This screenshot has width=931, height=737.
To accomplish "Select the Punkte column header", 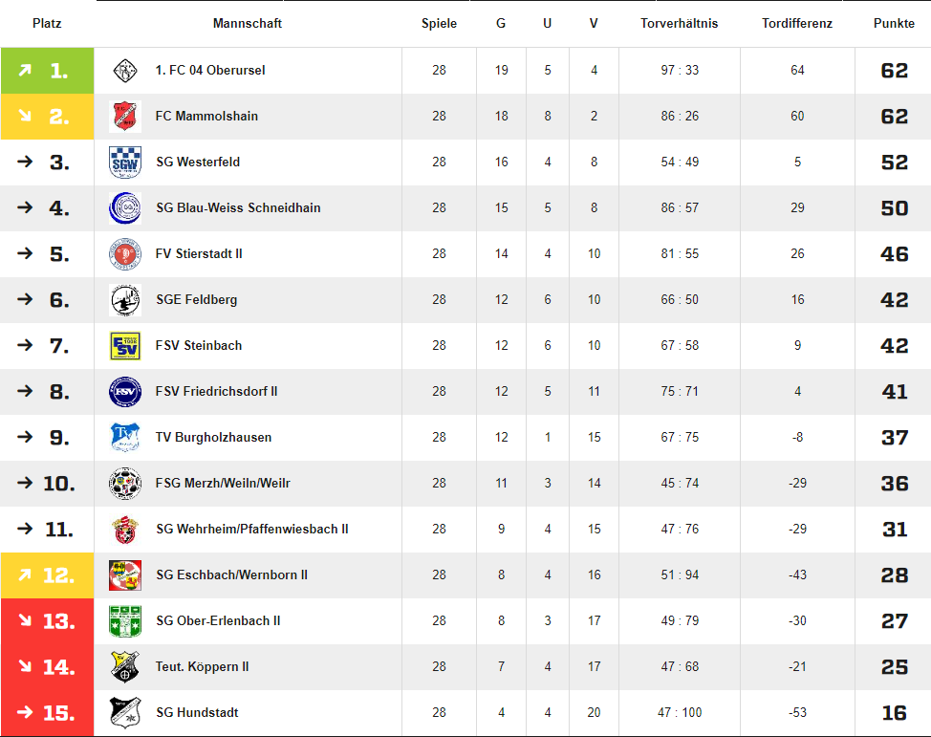I will 894,23.
